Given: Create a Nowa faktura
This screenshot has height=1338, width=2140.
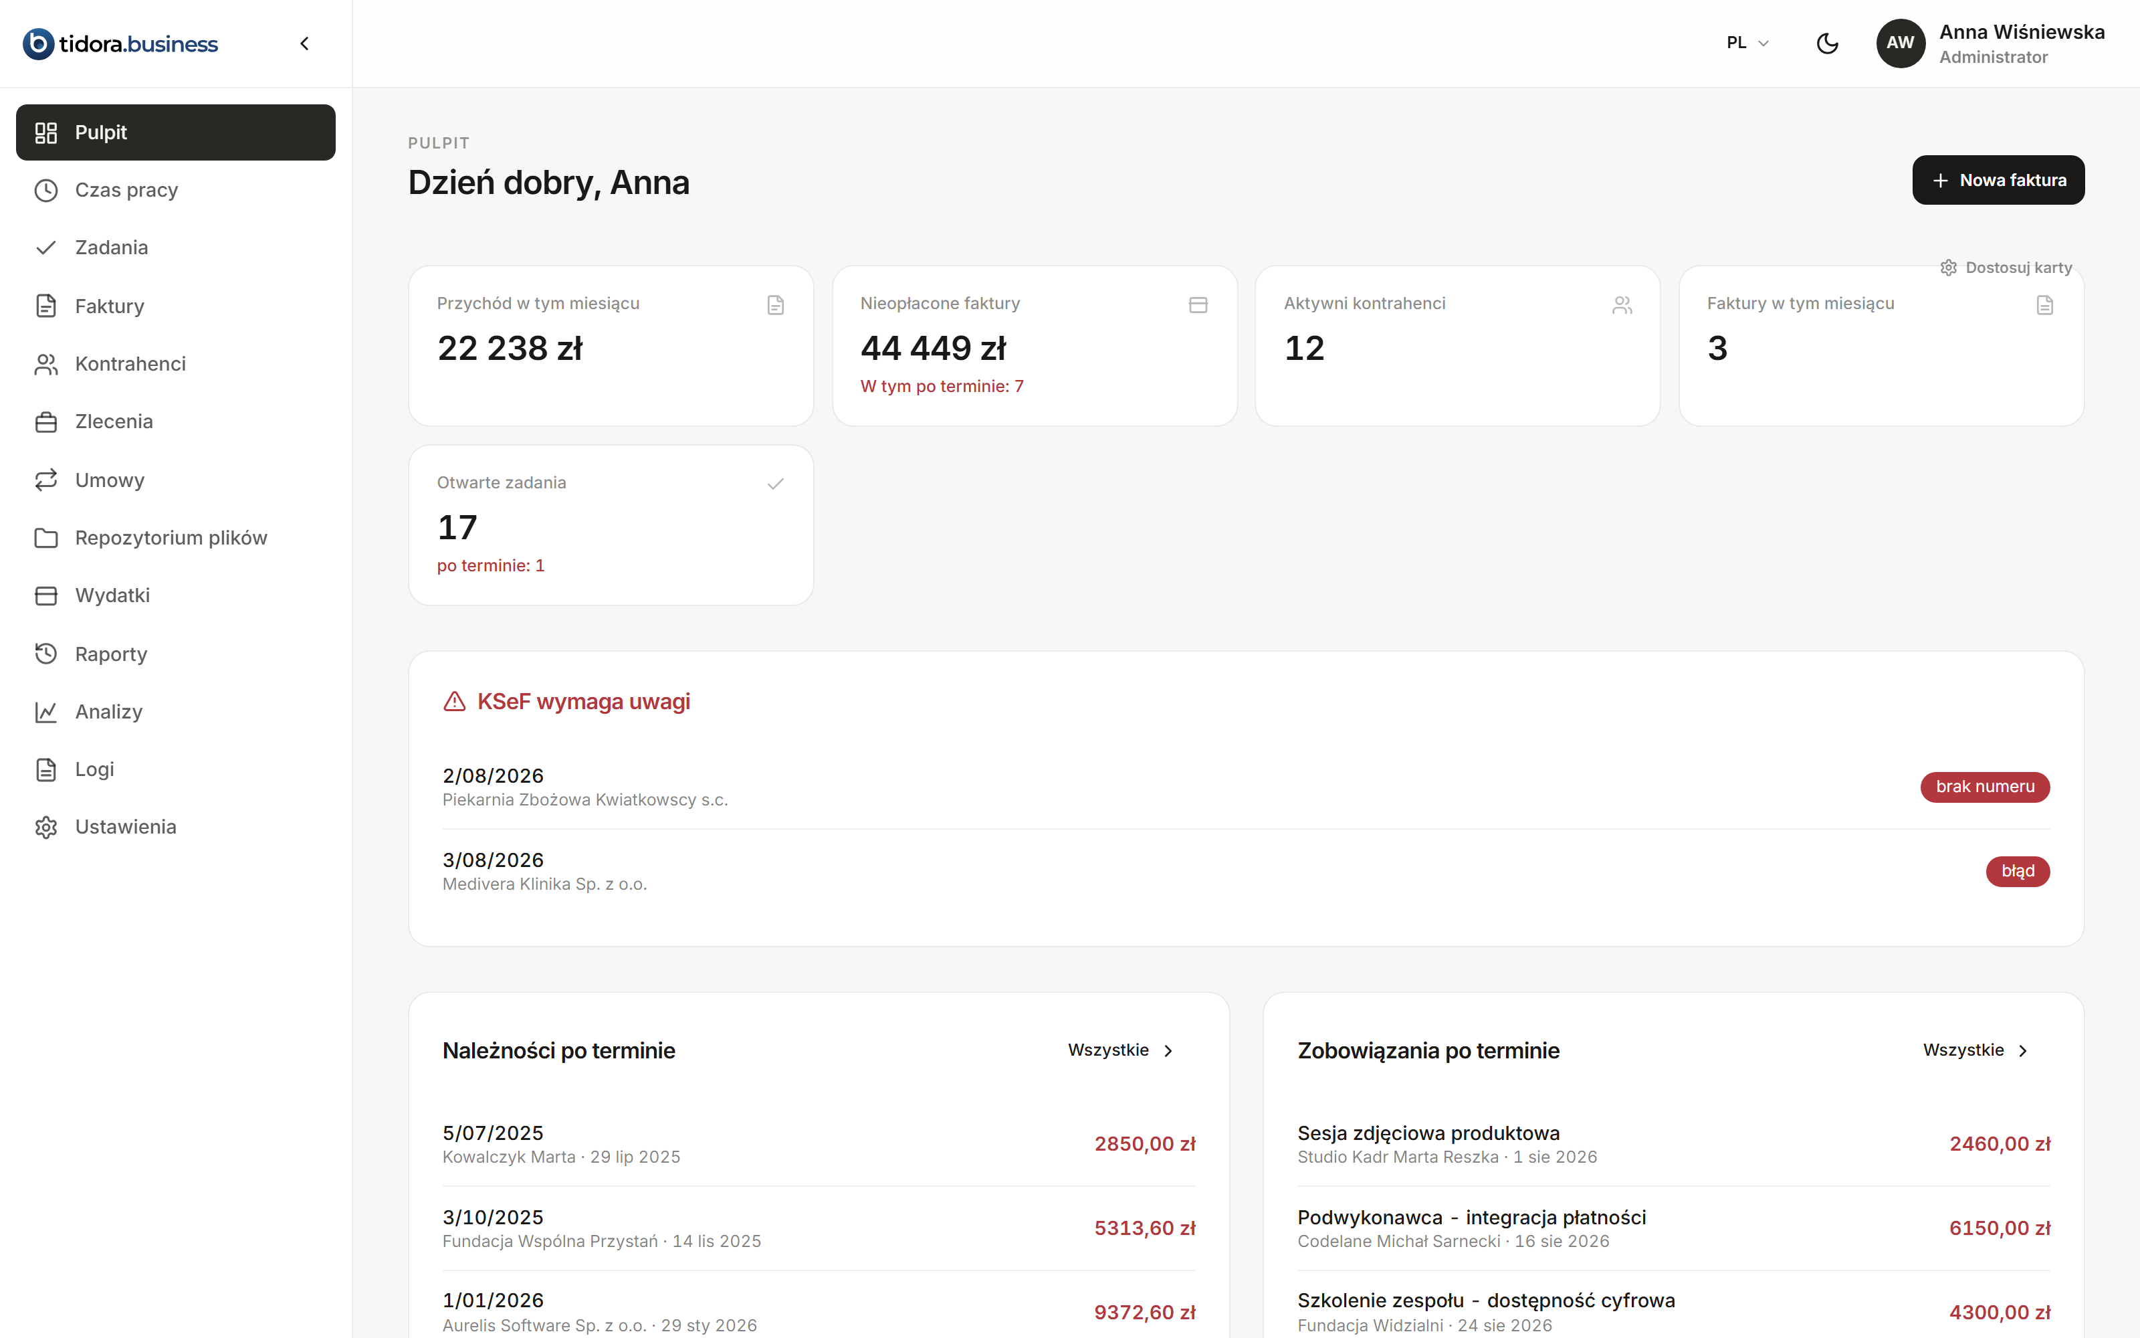Looking at the screenshot, I should pyautogui.click(x=1998, y=180).
